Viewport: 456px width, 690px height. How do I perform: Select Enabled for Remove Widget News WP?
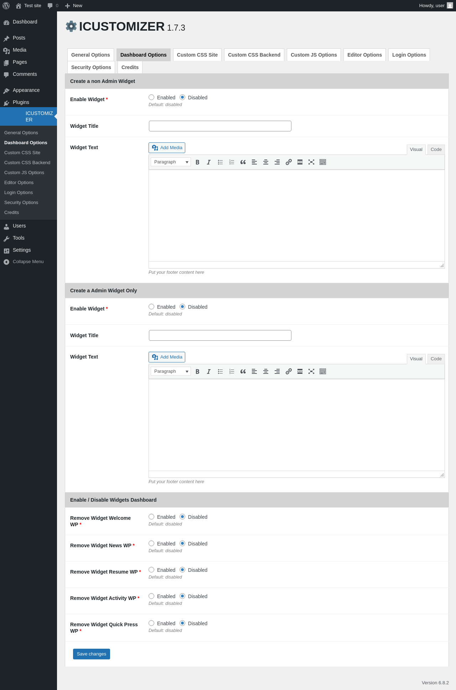click(x=151, y=543)
